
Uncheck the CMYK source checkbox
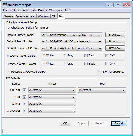[24, 104]
